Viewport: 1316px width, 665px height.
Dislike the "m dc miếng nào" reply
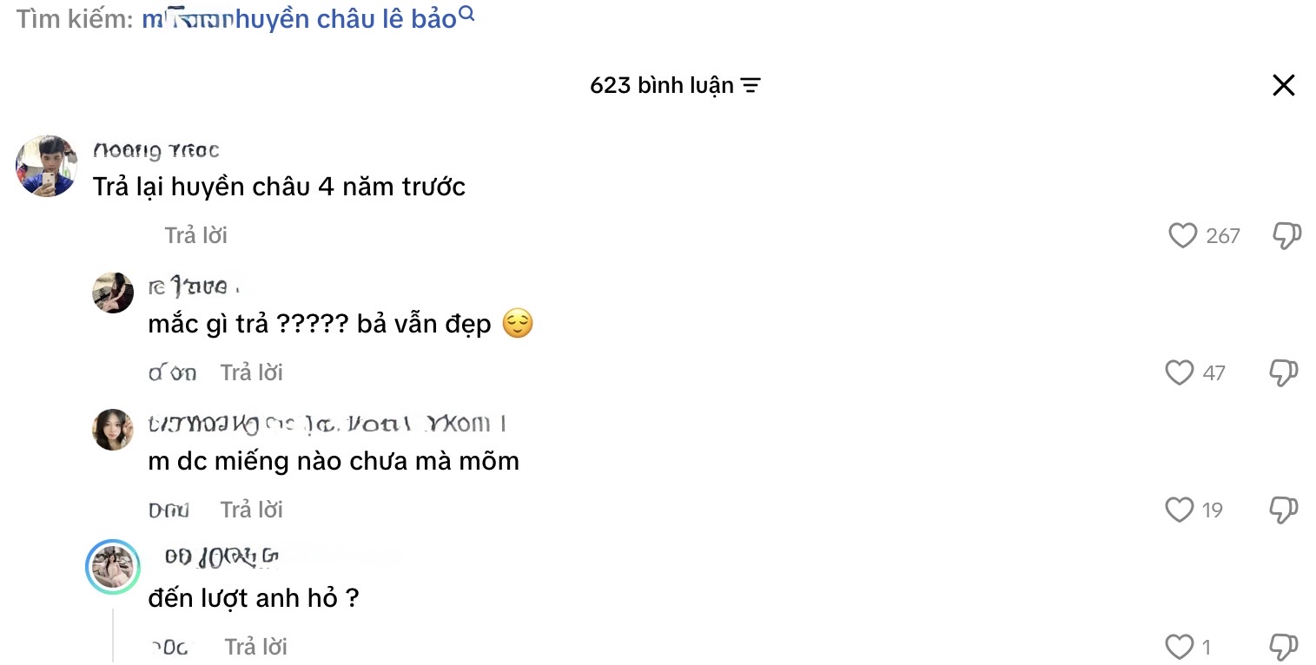1284,510
